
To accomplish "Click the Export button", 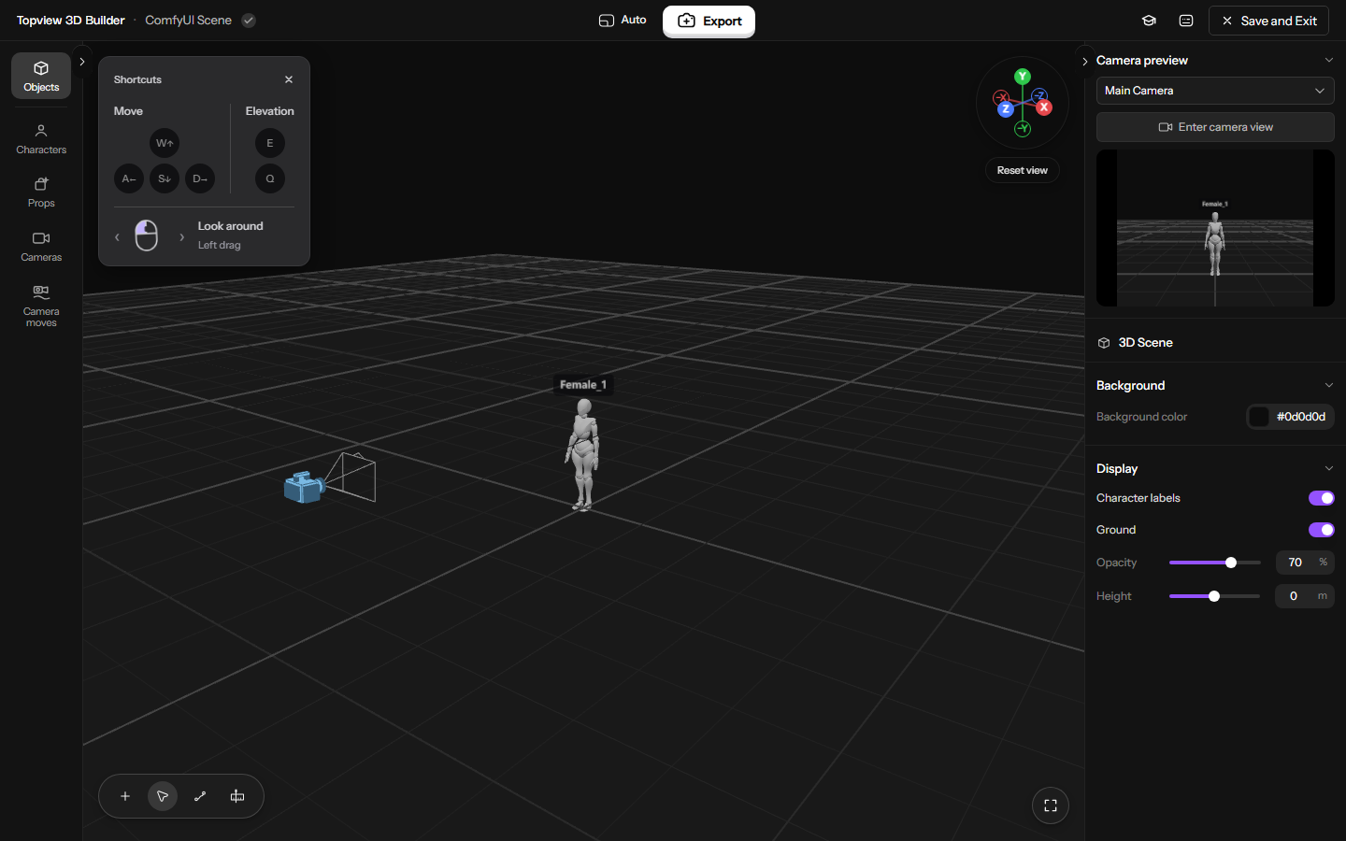I will pos(709,21).
